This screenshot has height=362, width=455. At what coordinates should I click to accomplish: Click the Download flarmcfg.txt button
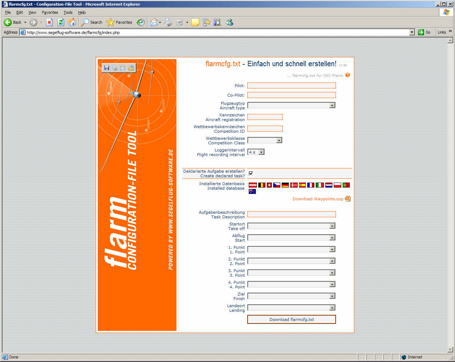[x=292, y=320]
